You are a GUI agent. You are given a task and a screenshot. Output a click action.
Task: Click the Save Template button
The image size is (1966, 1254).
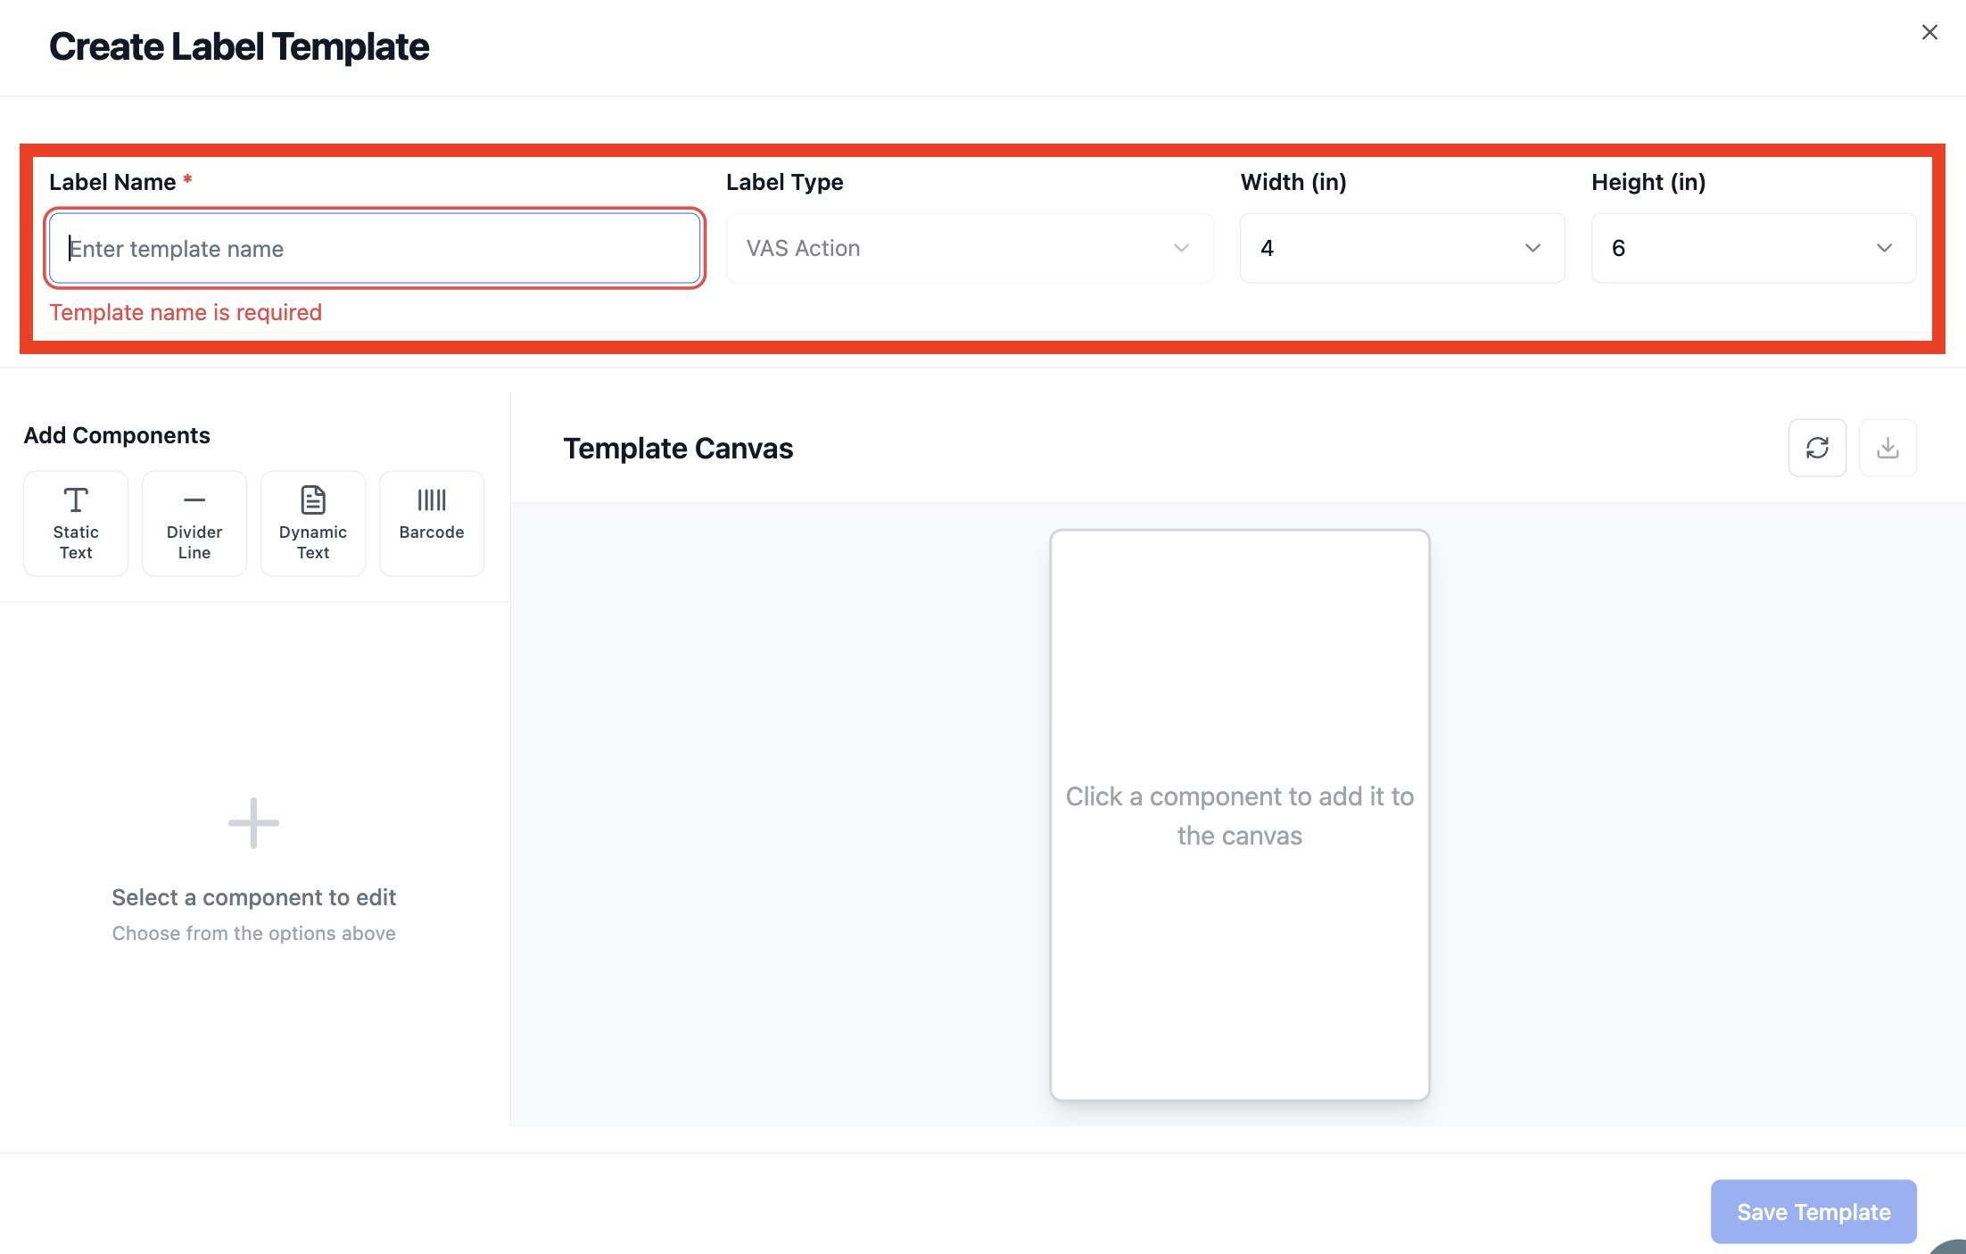[1813, 1211]
